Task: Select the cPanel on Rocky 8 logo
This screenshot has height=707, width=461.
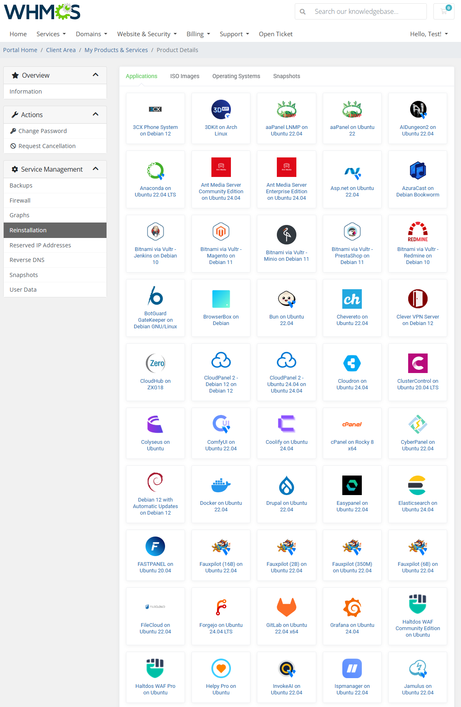Action: click(352, 424)
